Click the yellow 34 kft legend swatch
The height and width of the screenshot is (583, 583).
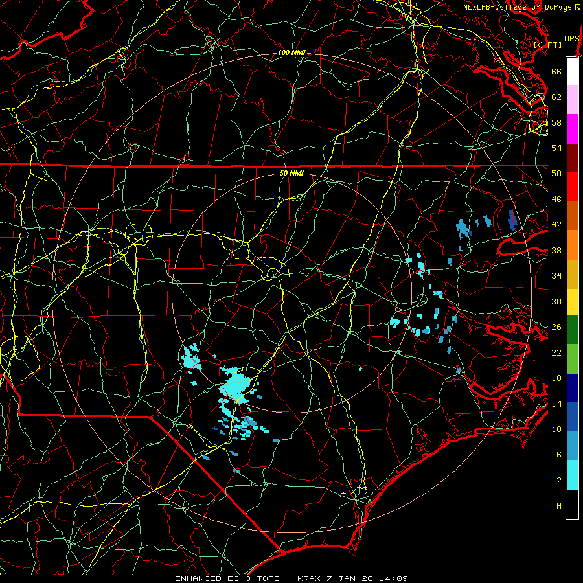(572, 301)
